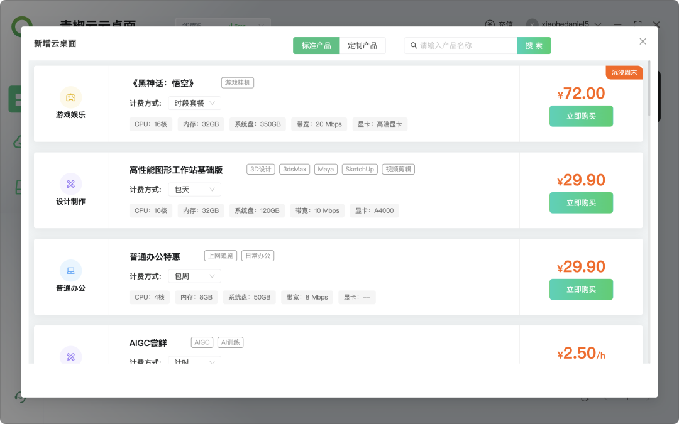This screenshot has width=679, height=424.
Task: Open 计时 billing dropdown for AIGC尝鲜
Action: click(194, 360)
